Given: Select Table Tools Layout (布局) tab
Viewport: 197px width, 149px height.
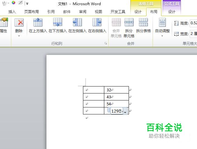Looking at the screenshot, I should coord(154,12).
